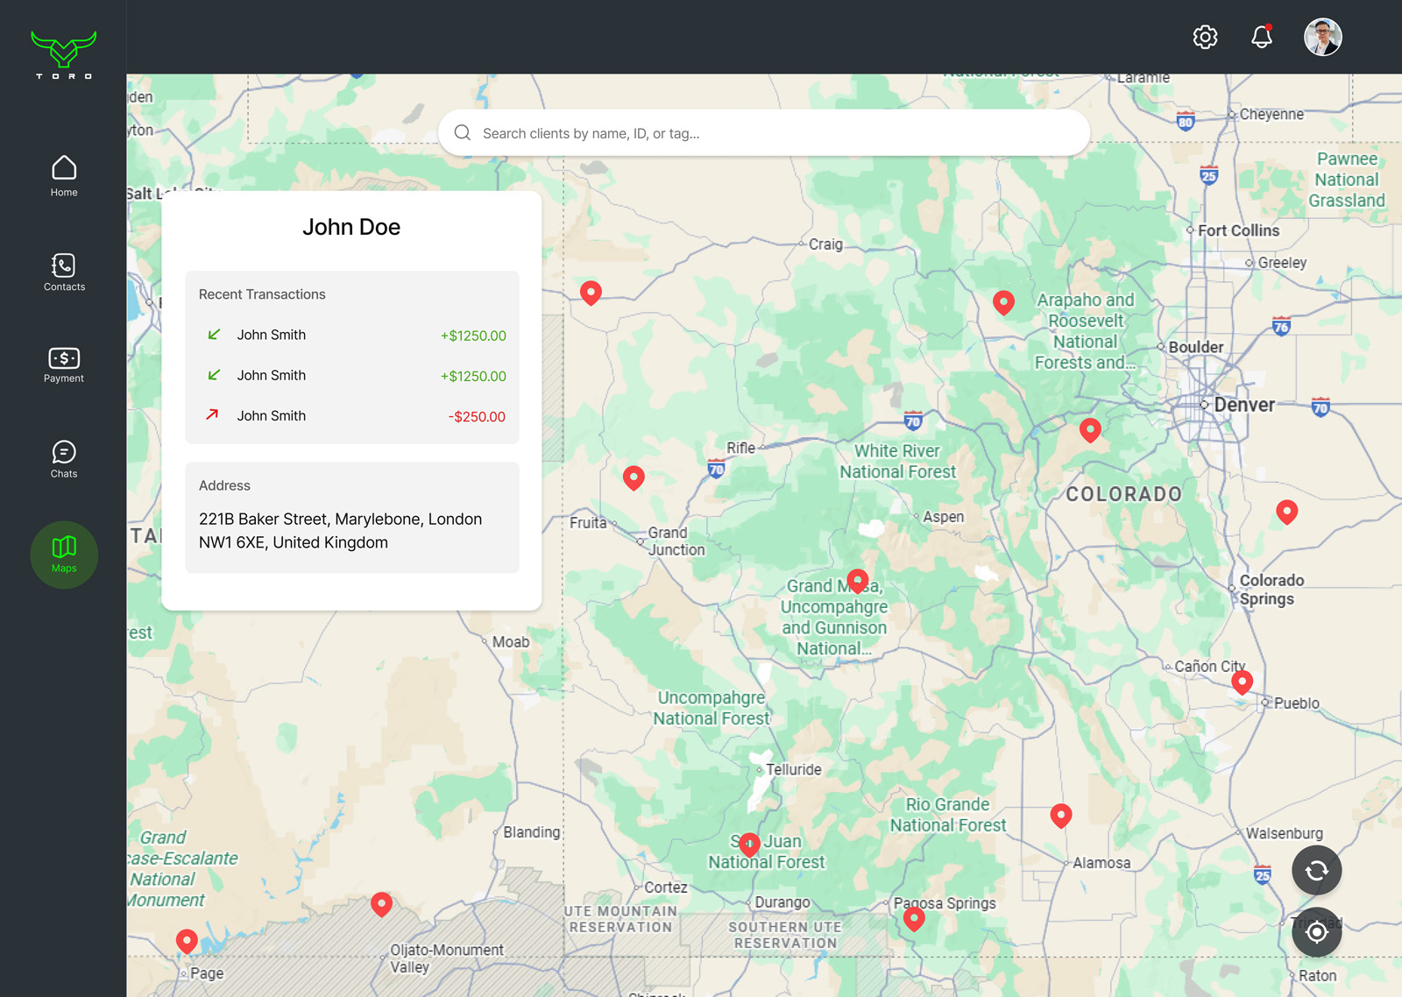Viewport: 1402px width, 997px height.
Task: Select the map pin near Pueblo
Action: click(1242, 682)
